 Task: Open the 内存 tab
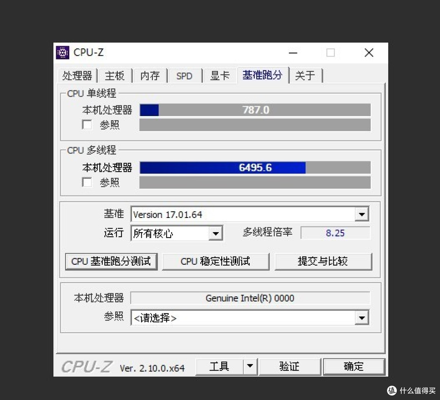[150, 75]
